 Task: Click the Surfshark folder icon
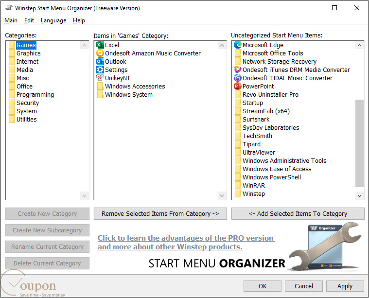pos(238,119)
